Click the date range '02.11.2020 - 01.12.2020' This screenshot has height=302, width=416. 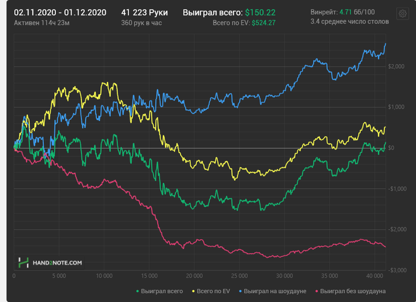point(60,12)
